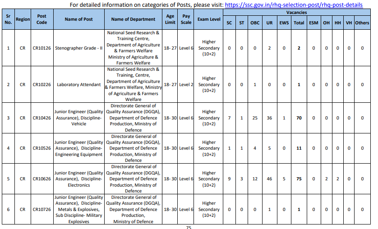This screenshot has height=229, width=378.
Task: Click the VH column header
Action: coord(349,23)
